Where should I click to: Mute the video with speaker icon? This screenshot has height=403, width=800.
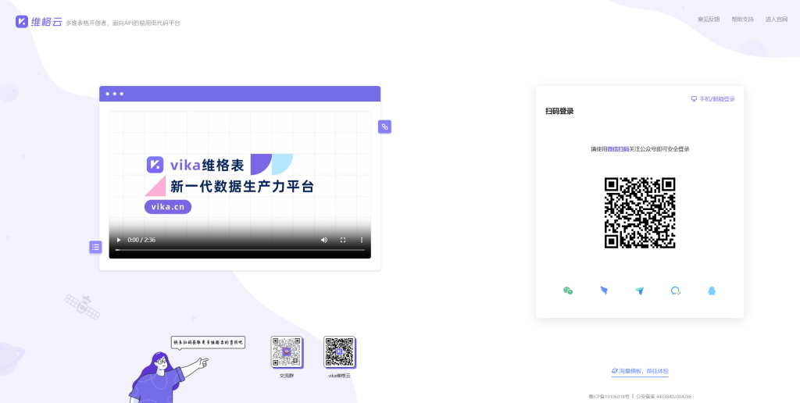tap(324, 240)
